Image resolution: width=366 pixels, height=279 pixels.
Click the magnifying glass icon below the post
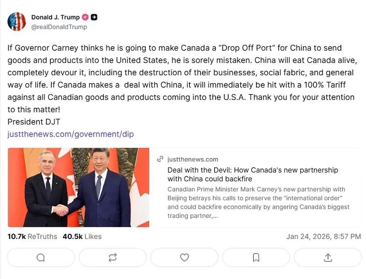click(x=40, y=258)
